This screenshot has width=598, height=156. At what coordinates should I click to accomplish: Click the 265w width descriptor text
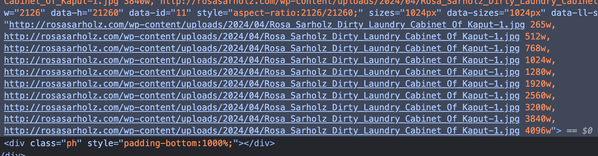point(540,25)
